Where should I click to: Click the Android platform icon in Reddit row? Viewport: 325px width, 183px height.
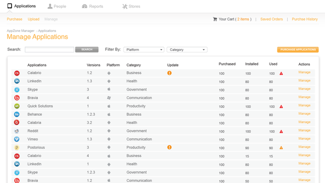(x=109, y=131)
